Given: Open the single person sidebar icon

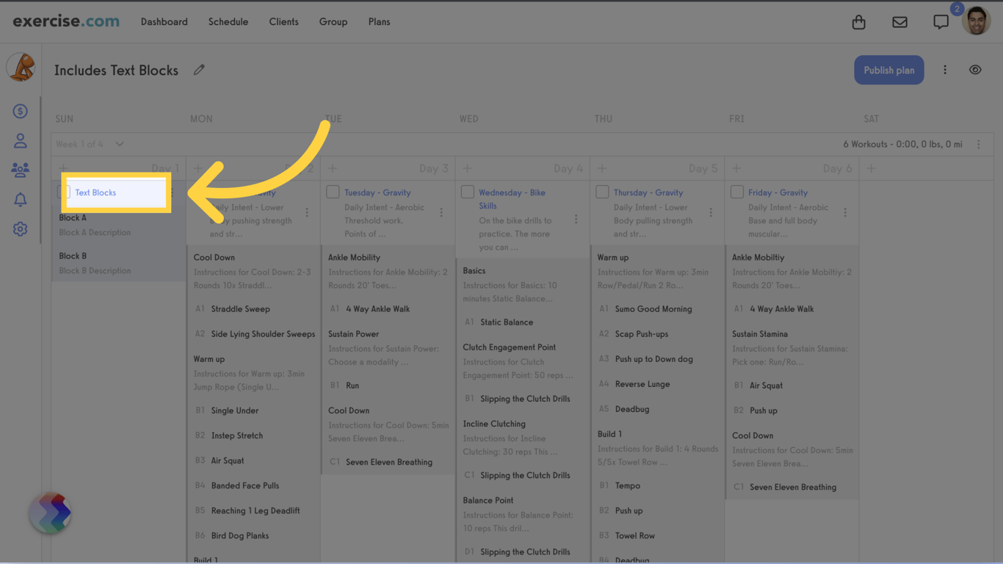Looking at the screenshot, I should point(21,140).
